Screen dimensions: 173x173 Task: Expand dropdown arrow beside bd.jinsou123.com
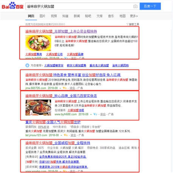(x=61, y=136)
